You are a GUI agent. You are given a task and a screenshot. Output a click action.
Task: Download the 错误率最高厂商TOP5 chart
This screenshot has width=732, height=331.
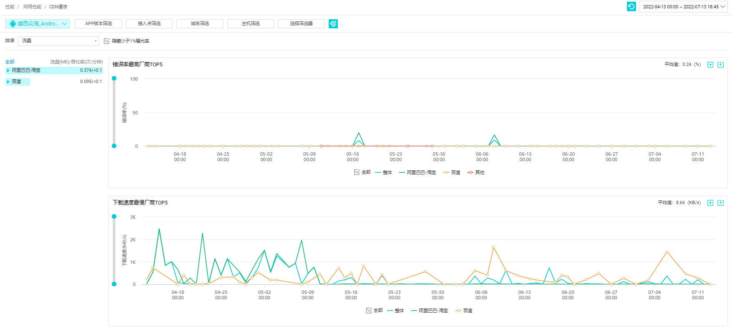tap(720, 65)
